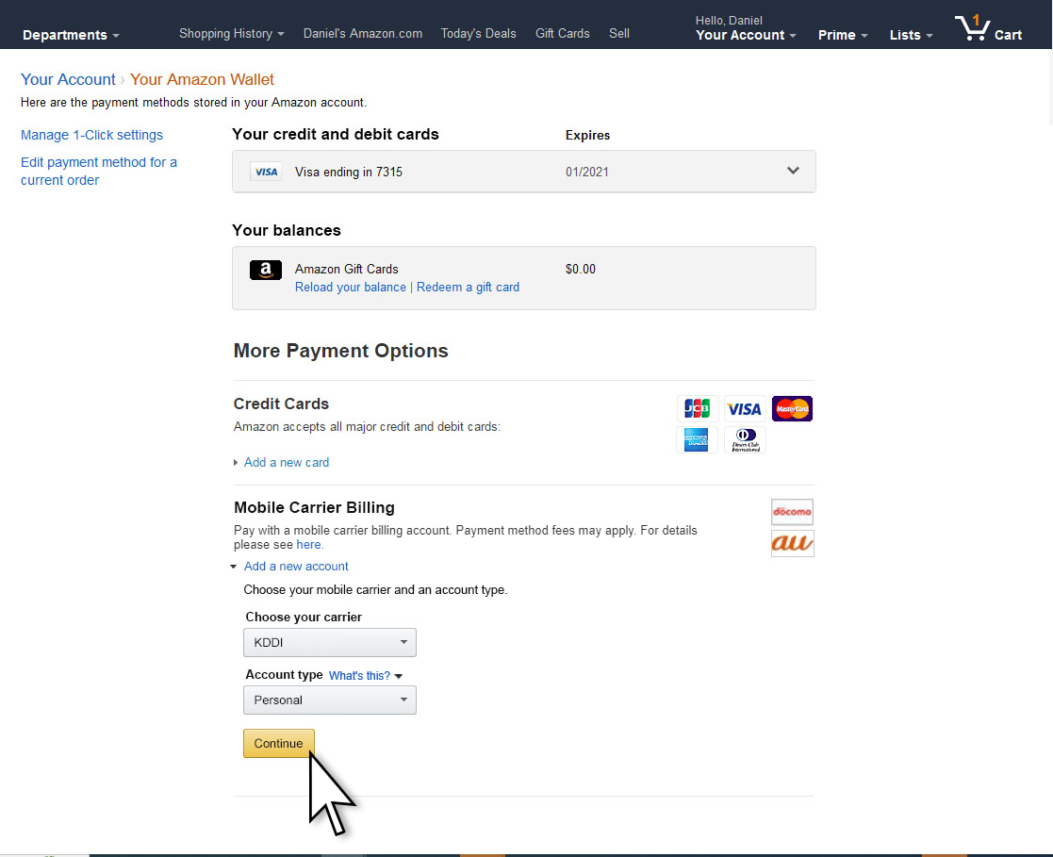Viewport: 1053px width, 857px height.
Task: Click the MasterCard logo
Action: [792, 408]
